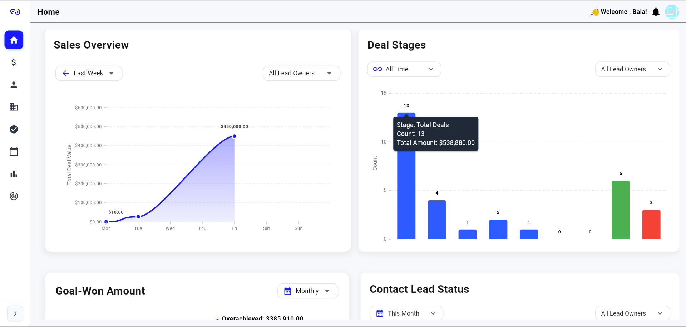686x327 pixels.
Task: Open the Reports bar chart icon
Action: click(x=14, y=174)
